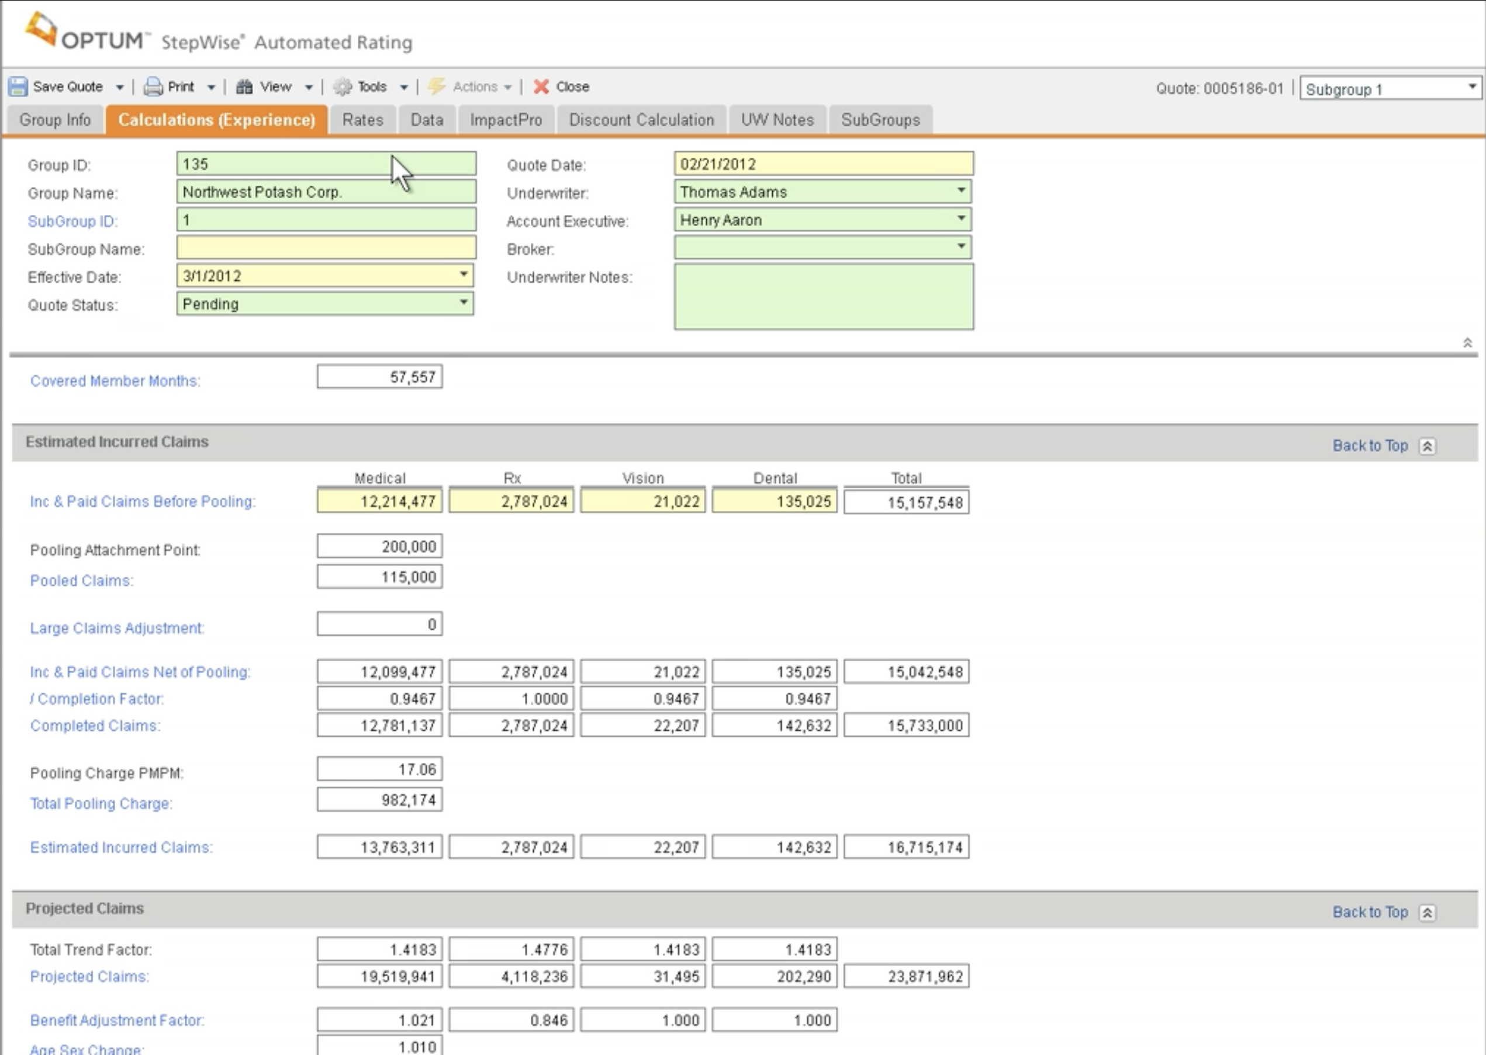Open the Save Quote dropdown arrow
Image resolution: width=1486 pixels, height=1055 pixels.
tap(120, 87)
